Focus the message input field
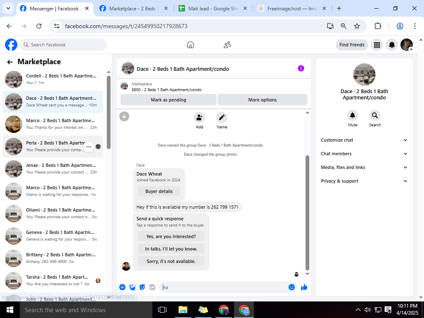This screenshot has height=318, width=424. coord(224,287)
